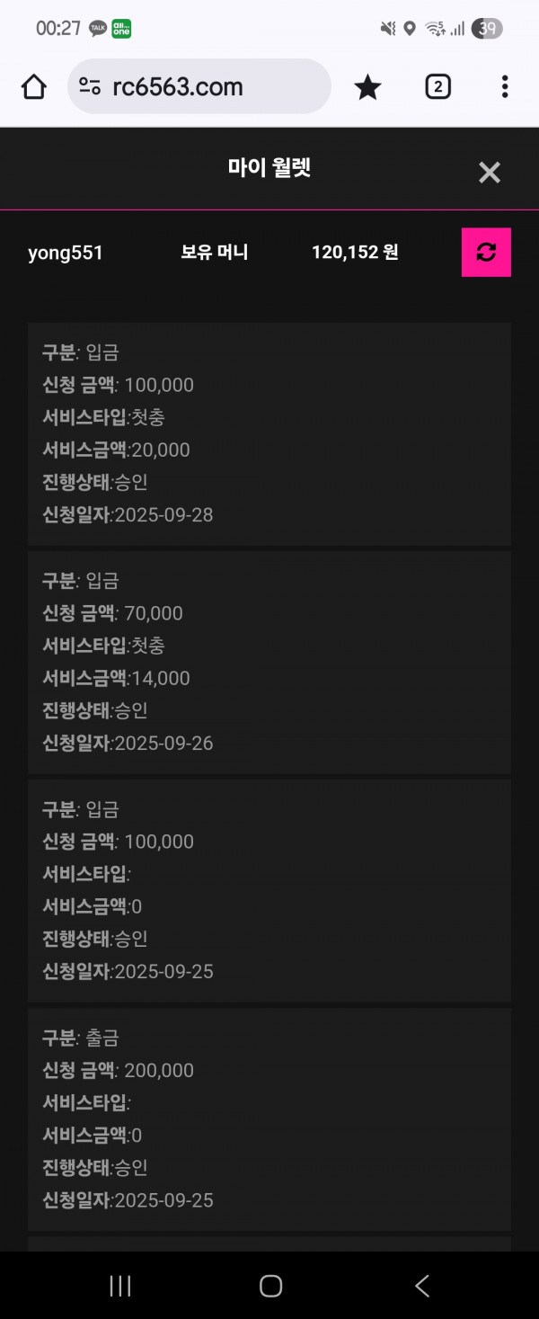This screenshot has width=539, height=1319.
Task: Refresh balance with the pink reload button
Action: coord(486,253)
